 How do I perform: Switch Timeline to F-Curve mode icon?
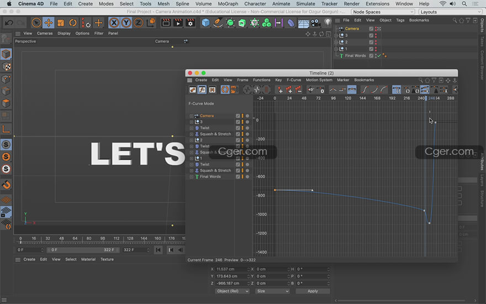pyautogui.click(x=202, y=90)
